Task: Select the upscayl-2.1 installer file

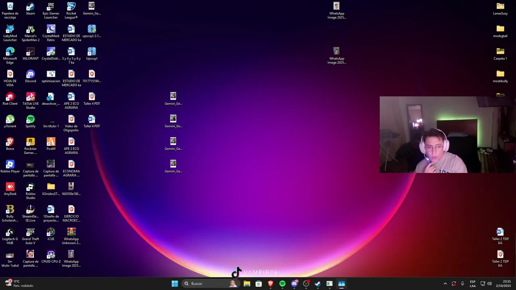Action: 92,31
